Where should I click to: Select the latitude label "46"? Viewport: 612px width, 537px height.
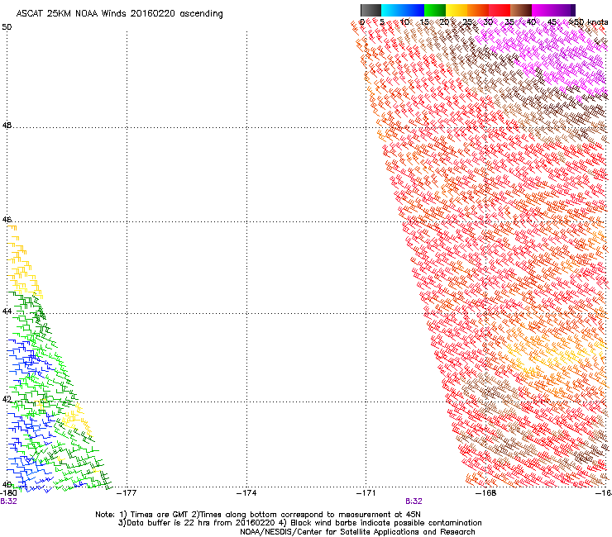[x=7, y=220]
